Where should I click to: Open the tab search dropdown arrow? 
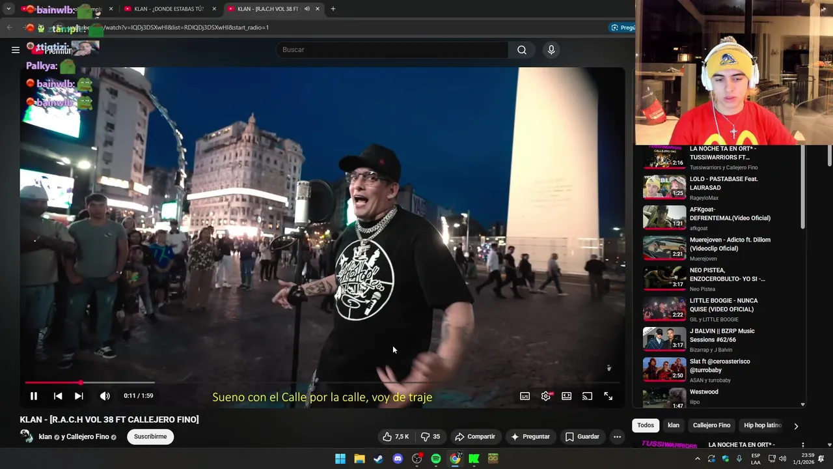coord(8,9)
